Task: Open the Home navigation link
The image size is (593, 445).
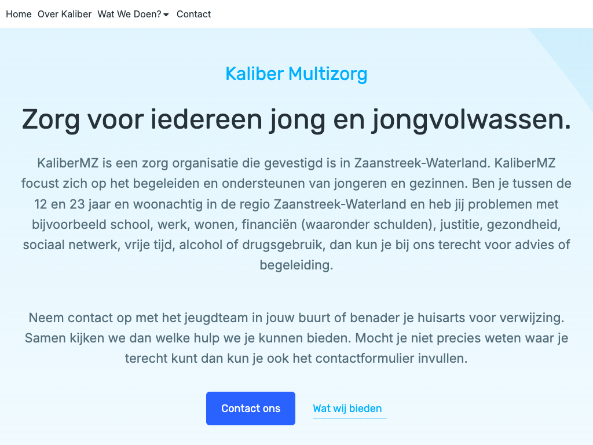Action: (19, 14)
